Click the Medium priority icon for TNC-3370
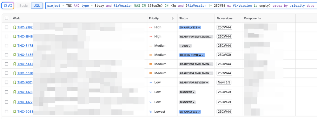 point(151,73)
